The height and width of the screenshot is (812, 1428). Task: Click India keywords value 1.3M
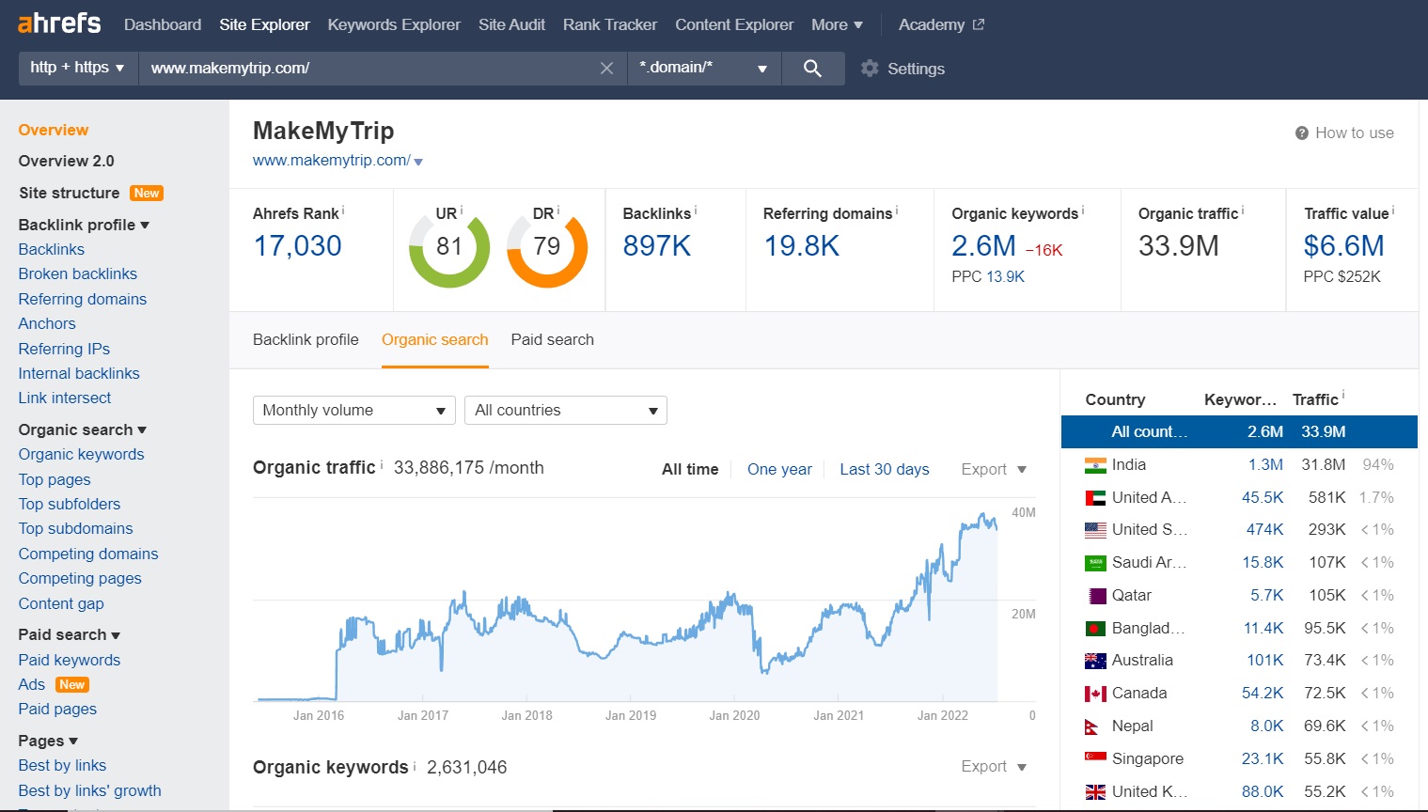[1265, 464]
